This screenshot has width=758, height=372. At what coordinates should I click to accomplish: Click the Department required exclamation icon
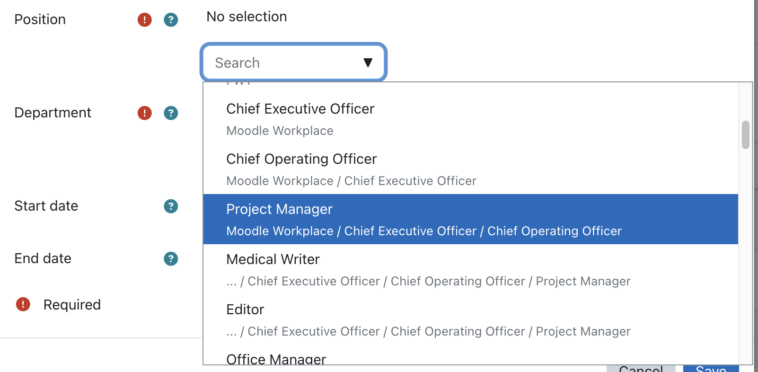tap(144, 113)
